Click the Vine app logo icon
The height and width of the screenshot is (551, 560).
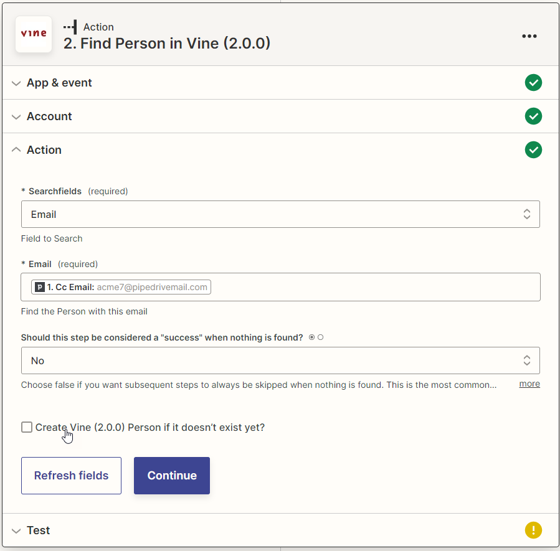[34, 34]
